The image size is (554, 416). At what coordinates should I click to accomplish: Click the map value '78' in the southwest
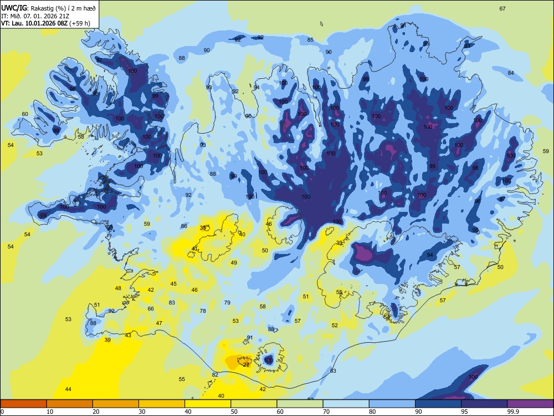click(x=203, y=311)
